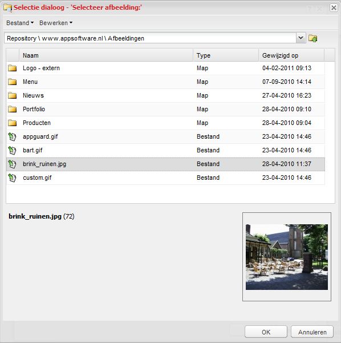
Task: Confirm selection with the OK button
Action: (266, 332)
